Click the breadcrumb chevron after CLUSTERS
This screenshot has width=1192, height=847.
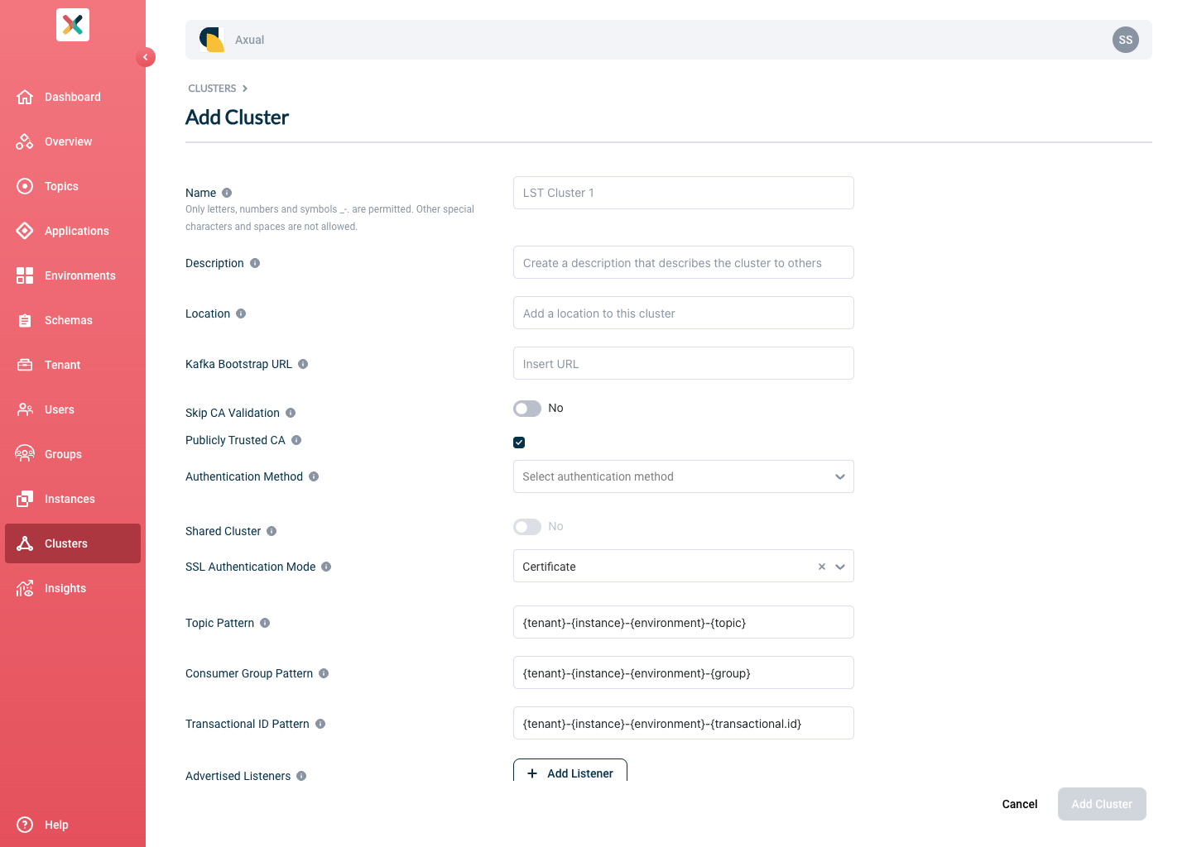pos(245,89)
